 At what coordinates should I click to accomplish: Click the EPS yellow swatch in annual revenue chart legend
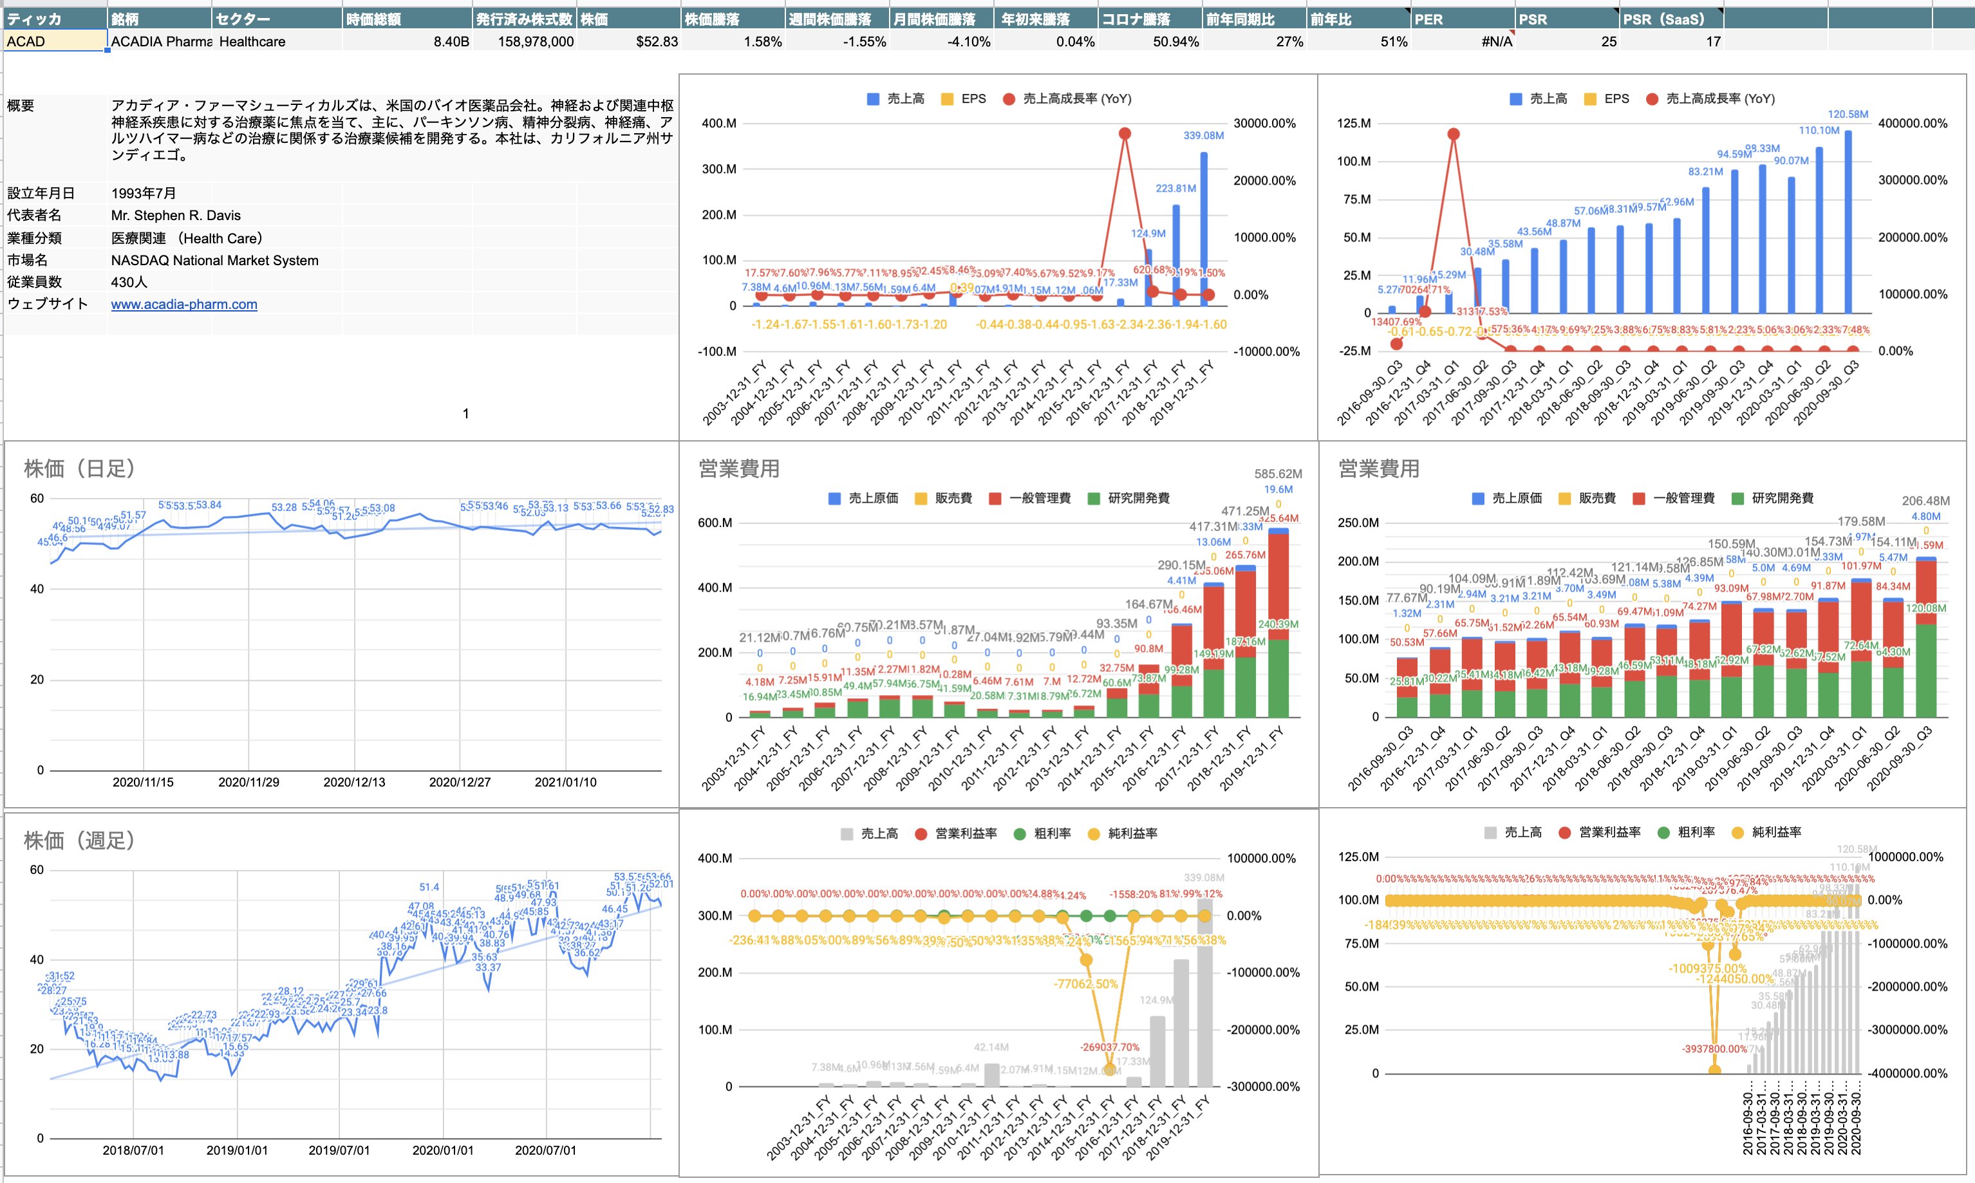pos(947,99)
